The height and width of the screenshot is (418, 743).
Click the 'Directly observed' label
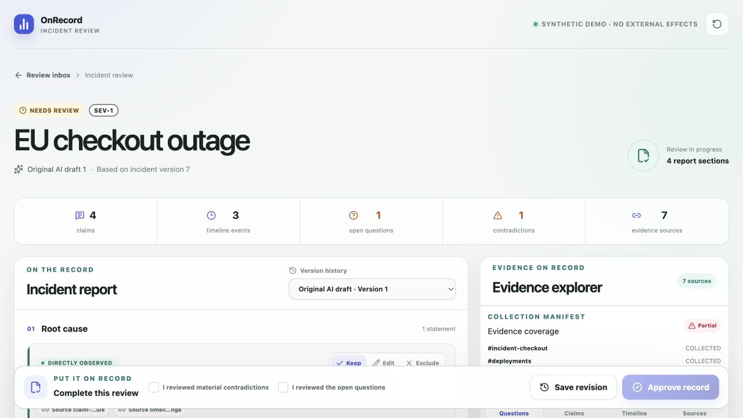click(x=76, y=363)
